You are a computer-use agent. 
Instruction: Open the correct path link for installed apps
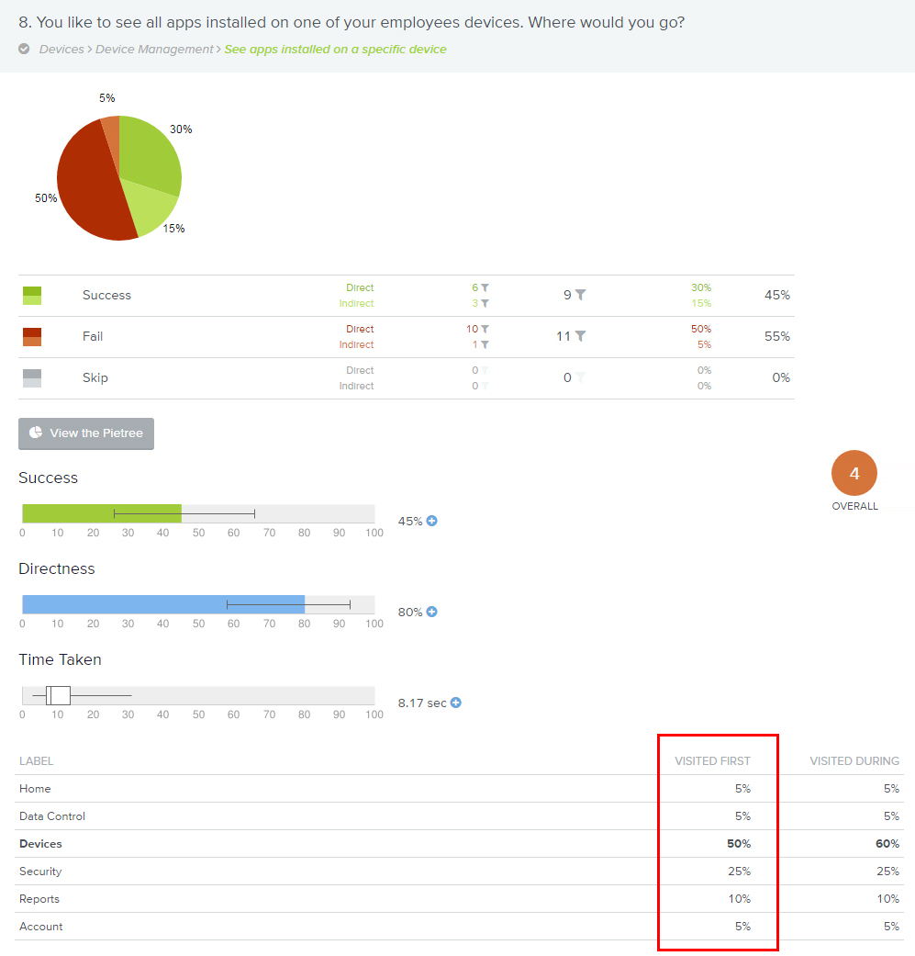[335, 50]
